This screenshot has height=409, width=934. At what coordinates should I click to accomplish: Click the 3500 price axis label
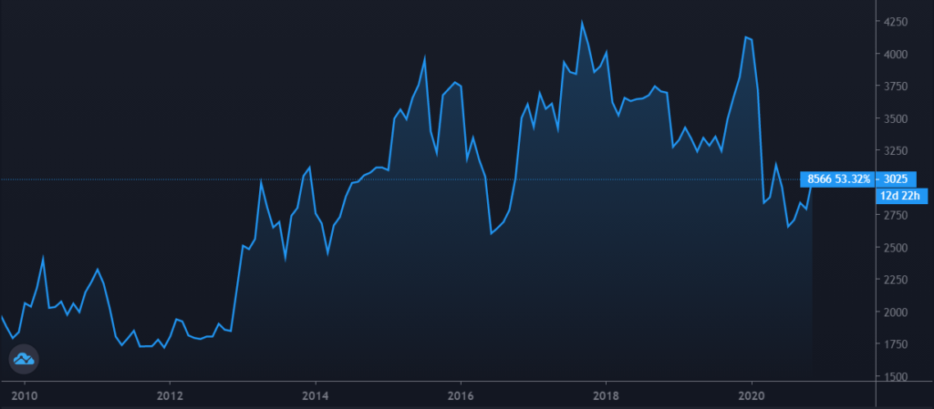[x=897, y=118]
